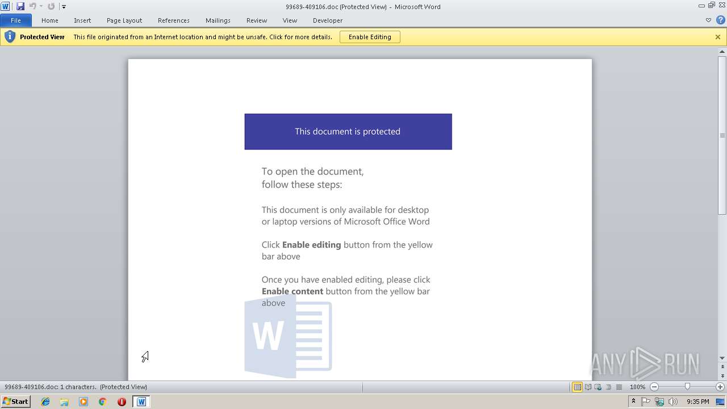This screenshot has height=409, width=727.
Task: Click the Action Center flag icon
Action: coord(646,402)
